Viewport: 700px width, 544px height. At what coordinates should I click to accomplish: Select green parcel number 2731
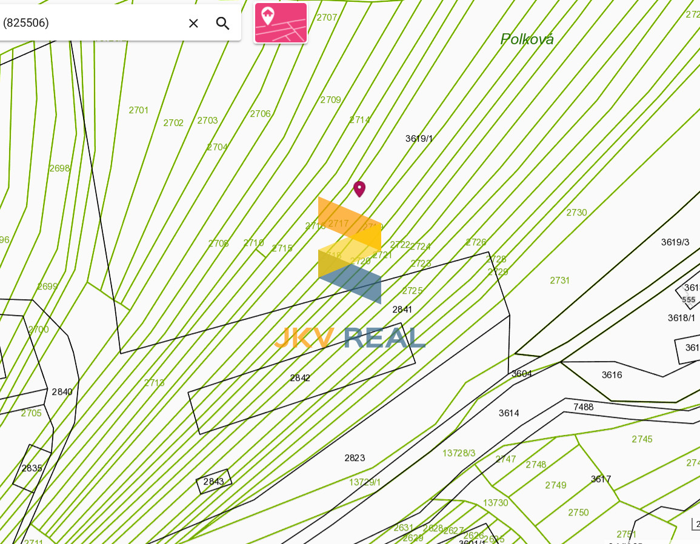560,280
